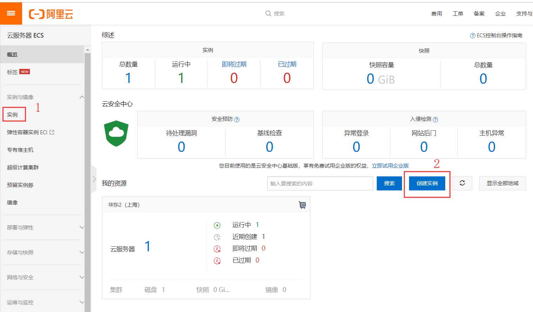Click the 运行中 count 1 in 实例 panel
Image resolution: width=533 pixels, height=312 pixels.
click(181, 78)
